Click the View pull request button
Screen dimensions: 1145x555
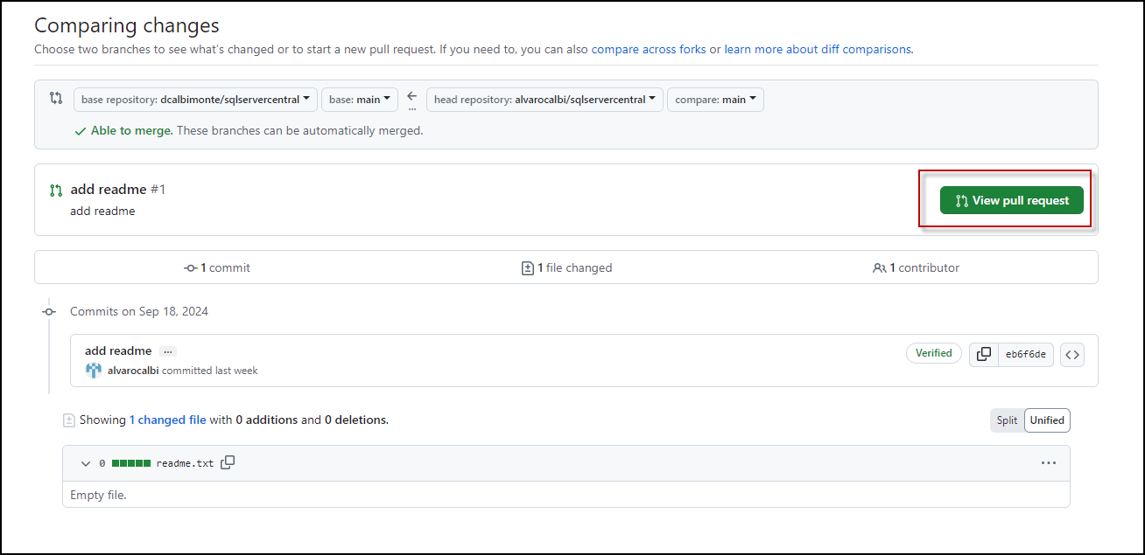(1011, 200)
